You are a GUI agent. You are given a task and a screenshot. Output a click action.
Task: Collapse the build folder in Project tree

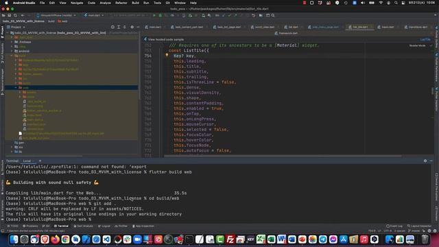12,56
